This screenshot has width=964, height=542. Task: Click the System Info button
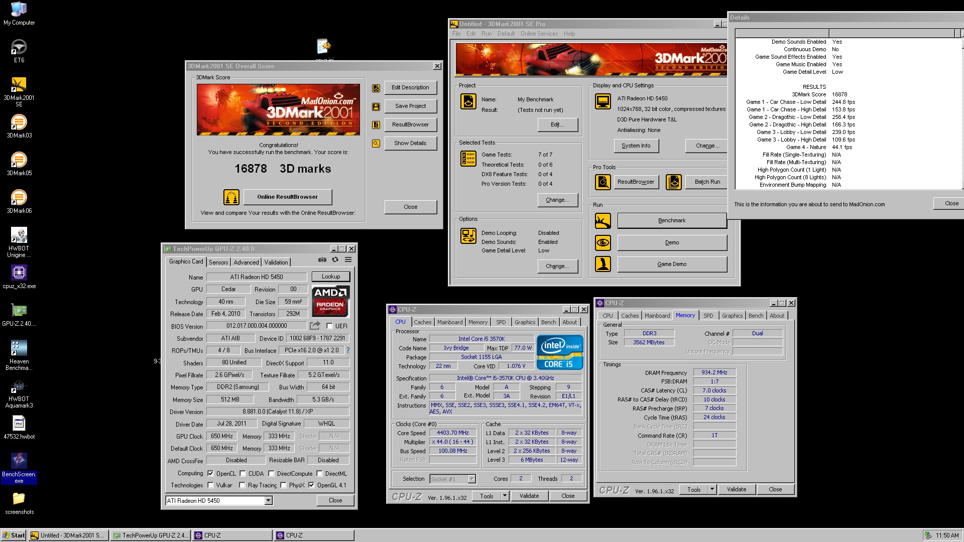(x=636, y=146)
